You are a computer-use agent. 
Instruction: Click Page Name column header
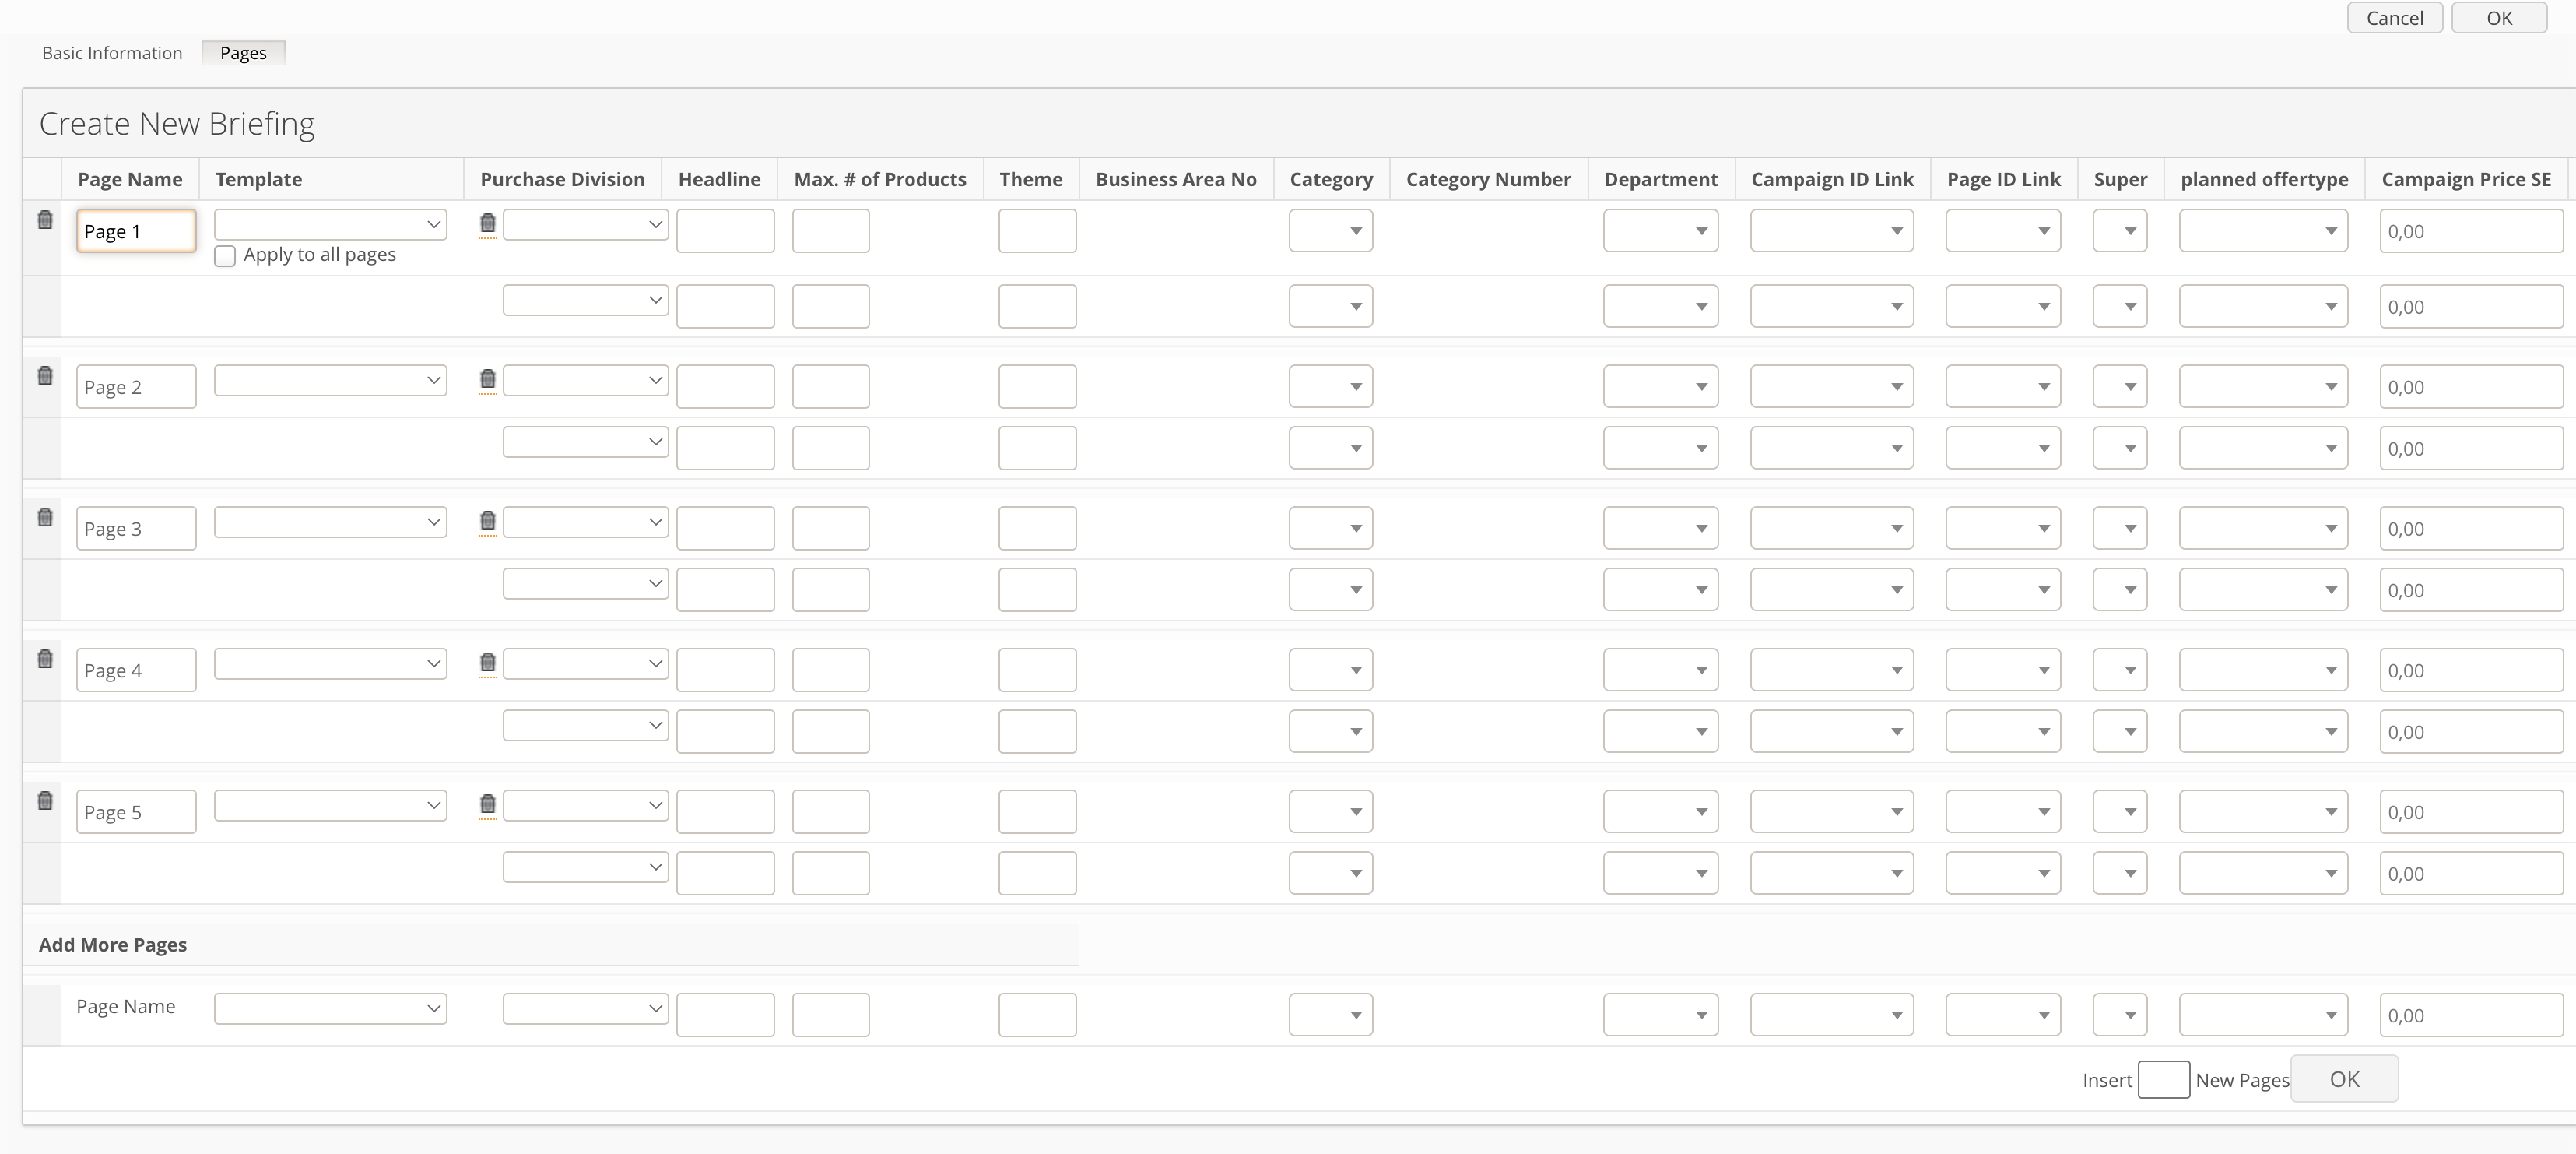tap(130, 179)
